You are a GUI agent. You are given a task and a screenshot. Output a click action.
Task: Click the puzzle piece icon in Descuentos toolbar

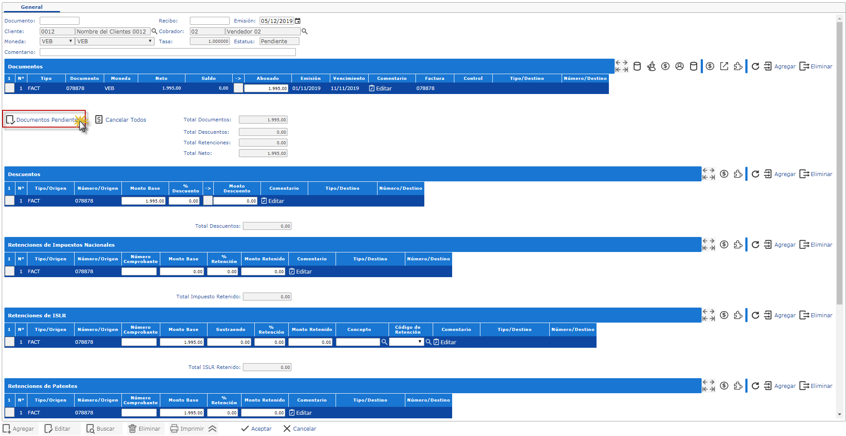738,174
